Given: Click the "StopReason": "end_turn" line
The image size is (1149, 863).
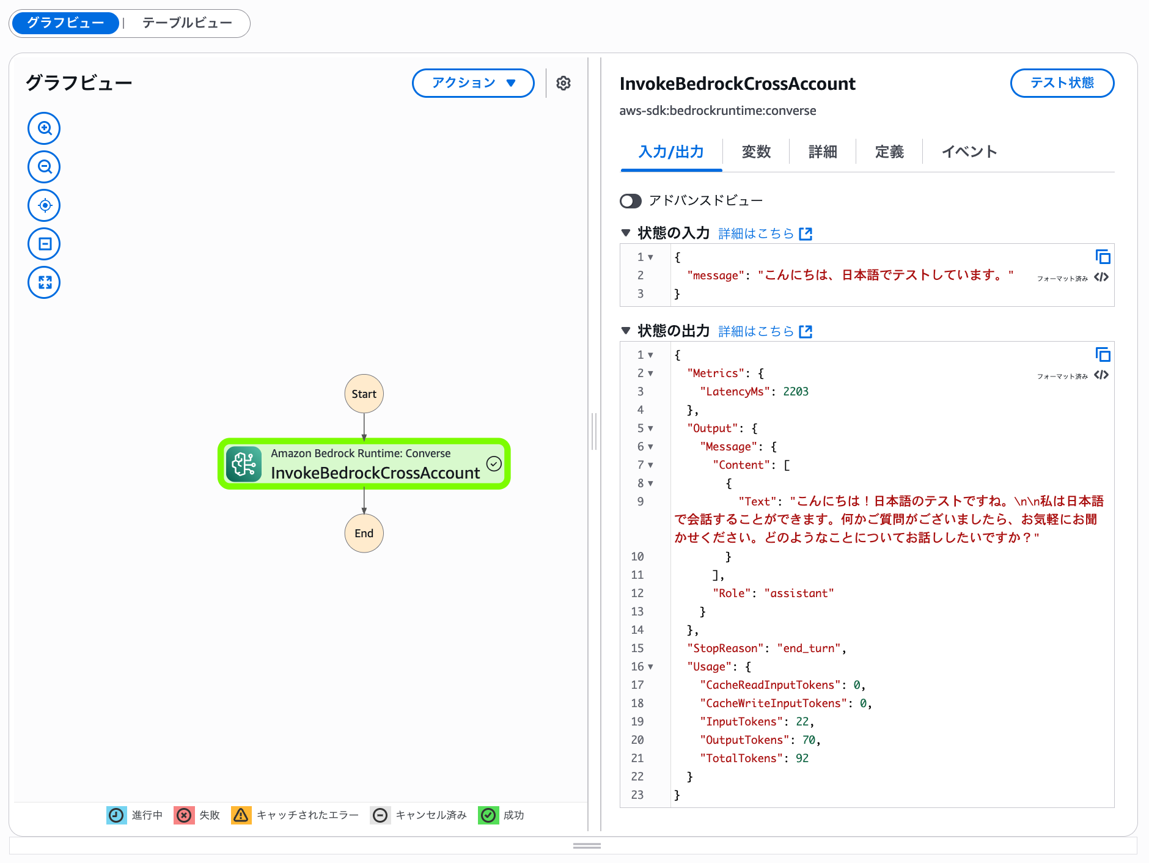Looking at the screenshot, I should 766,648.
